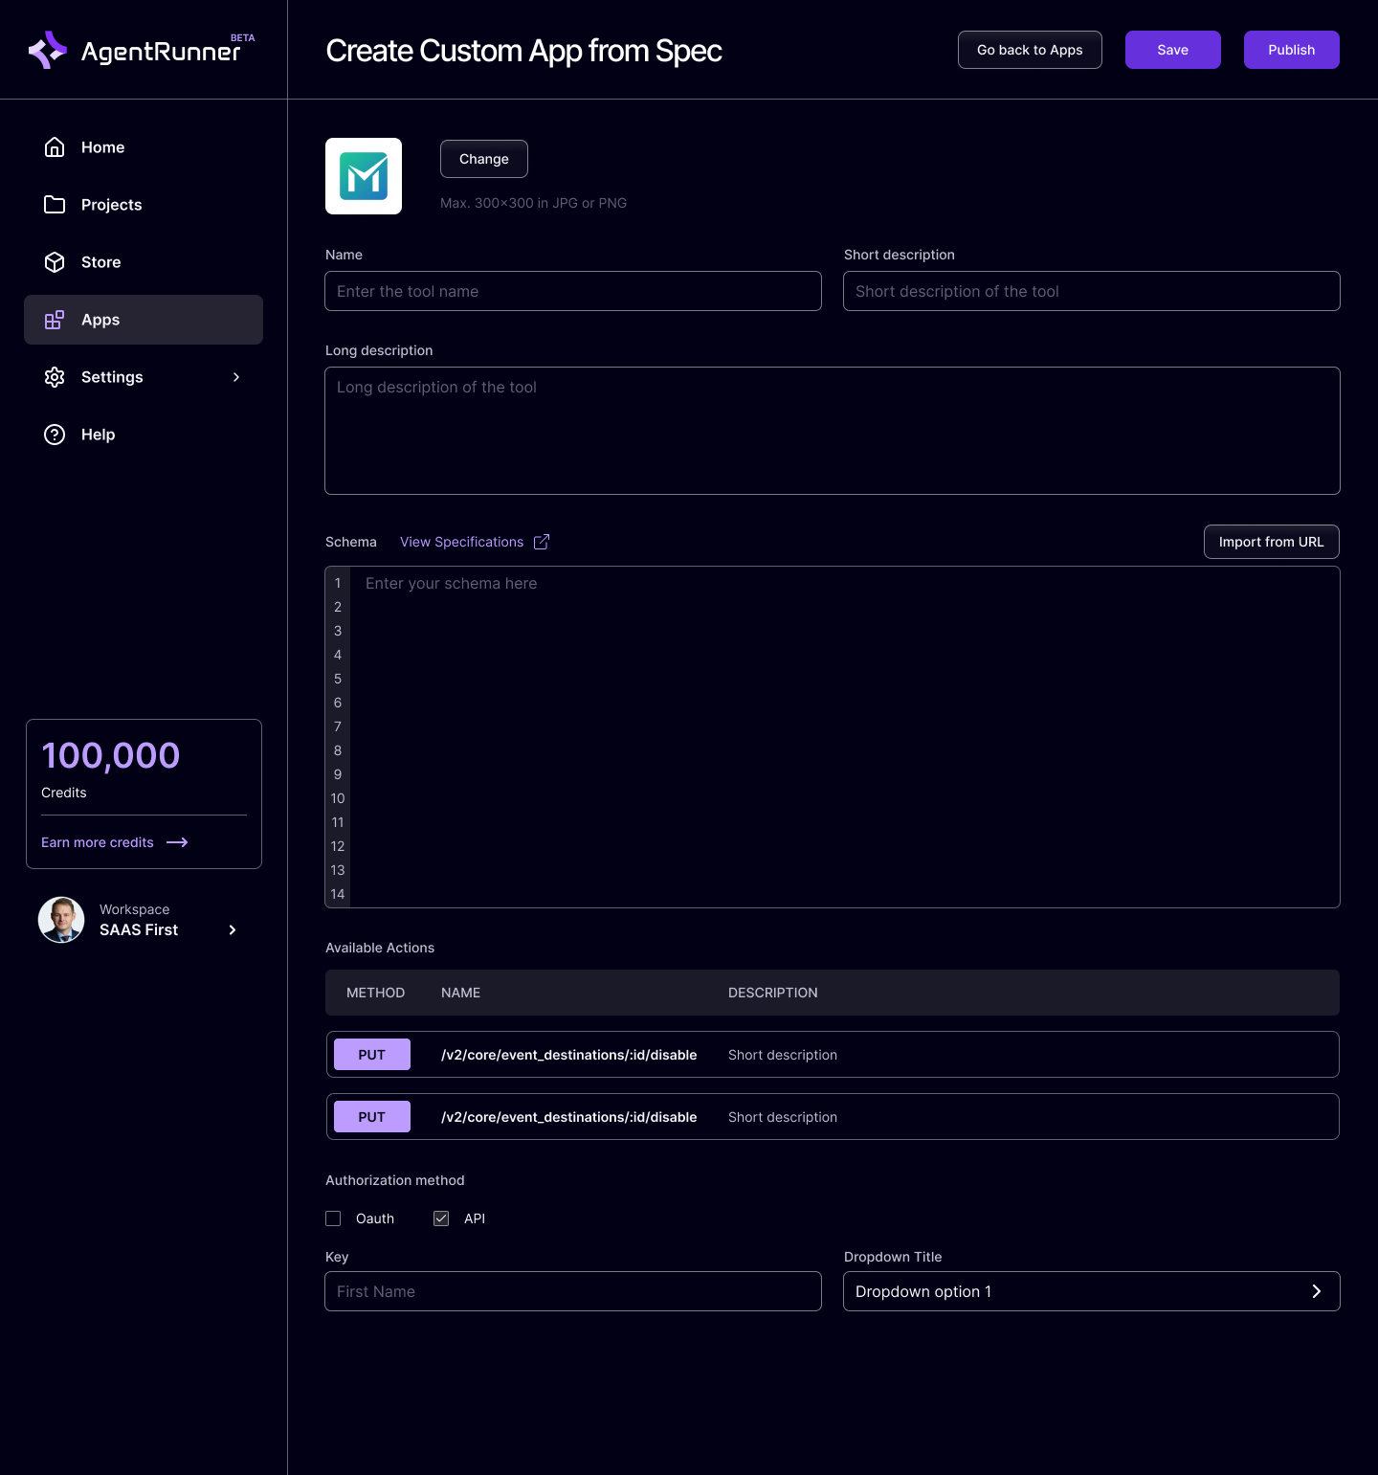Viewport: 1378px width, 1475px height.
Task: Disable the API authorization checkbox
Action: (441, 1218)
